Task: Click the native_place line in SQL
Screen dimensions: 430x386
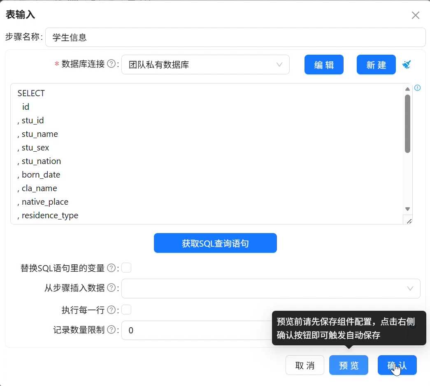Action: point(43,202)
